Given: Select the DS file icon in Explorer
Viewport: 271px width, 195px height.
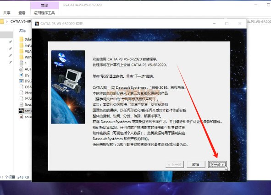Looking at the screenshot, I should click(x=21, y=75).
